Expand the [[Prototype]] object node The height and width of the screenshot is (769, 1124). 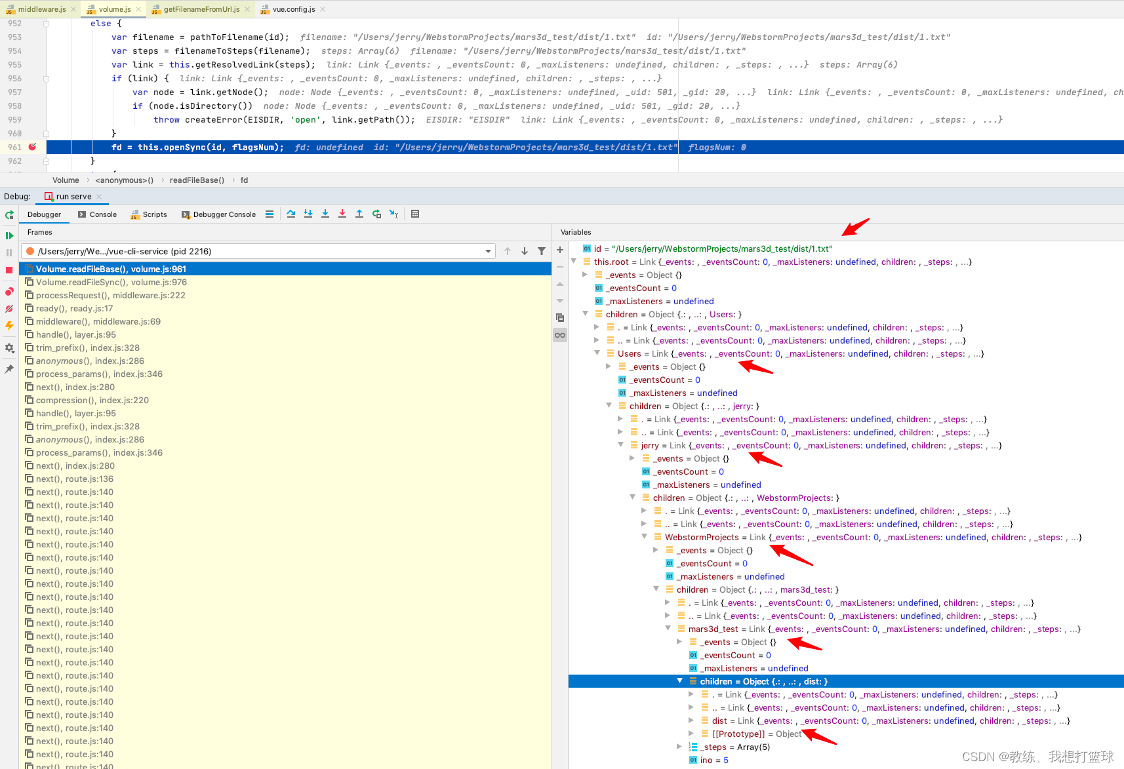click(691, 734)
